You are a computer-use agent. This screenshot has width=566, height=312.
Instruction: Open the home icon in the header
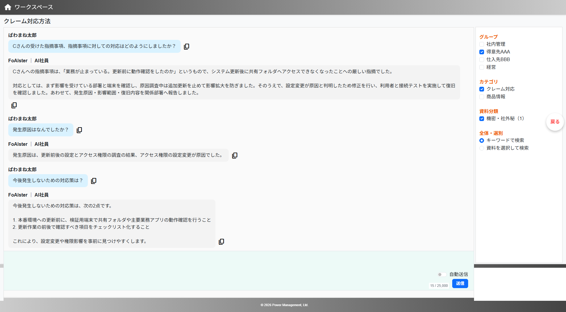coord(8,7)
